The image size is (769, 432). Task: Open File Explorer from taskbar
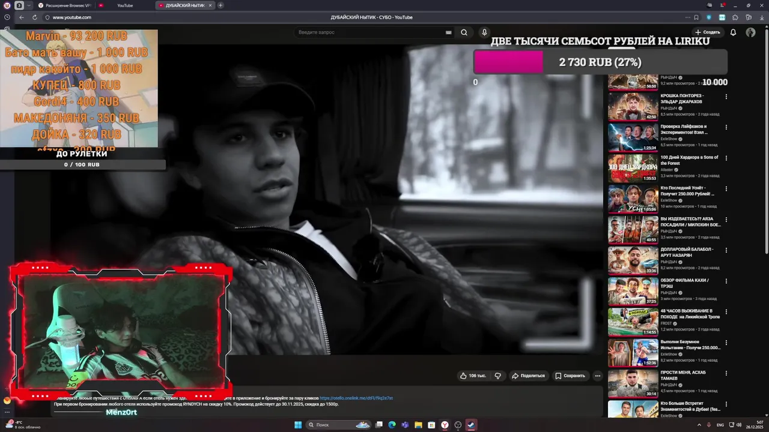point(418,425)
